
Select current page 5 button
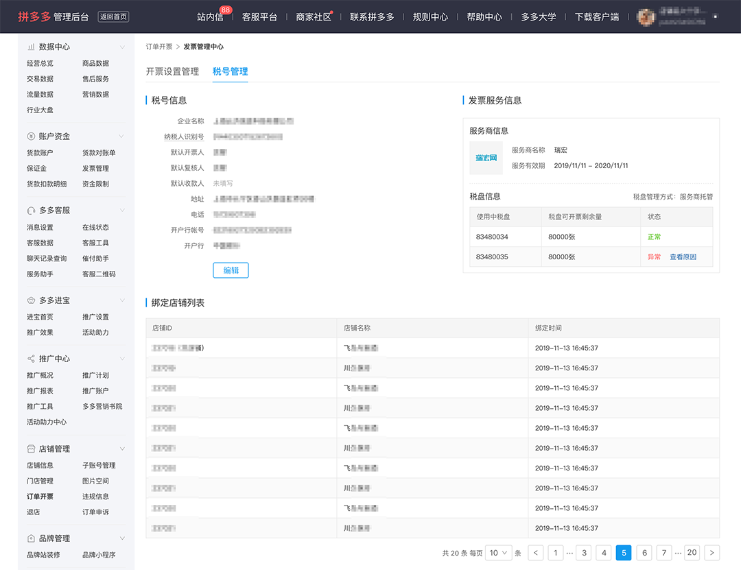(624, 553)
